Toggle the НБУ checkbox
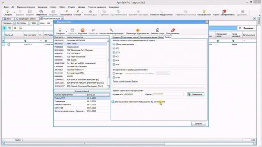Image resolution: width=262 pixels, height=147 pixels. point(114,60)
